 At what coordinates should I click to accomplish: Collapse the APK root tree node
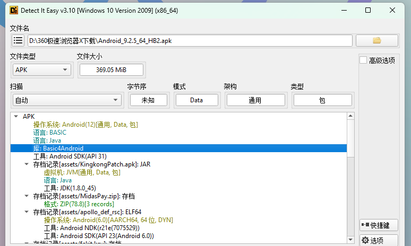16,116
